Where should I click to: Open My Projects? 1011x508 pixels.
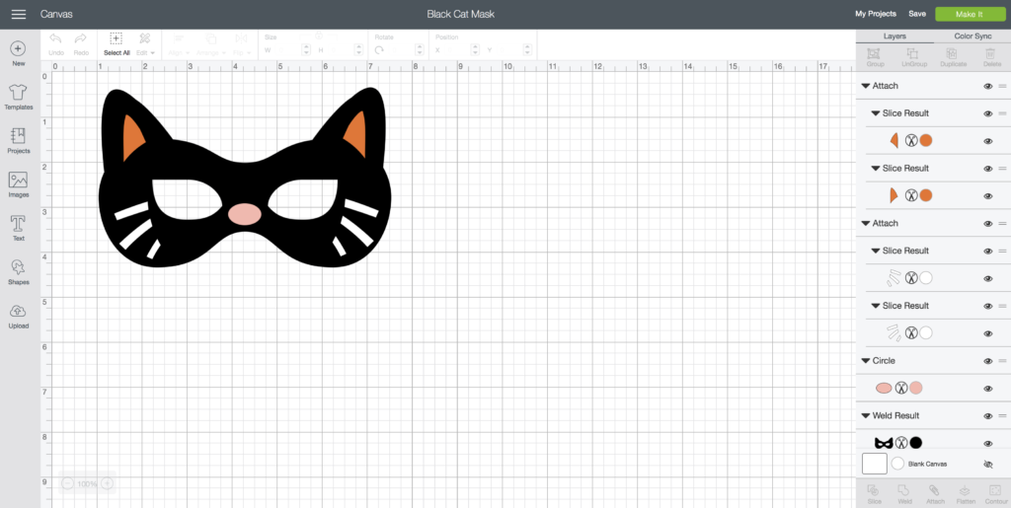click(875, 14)
